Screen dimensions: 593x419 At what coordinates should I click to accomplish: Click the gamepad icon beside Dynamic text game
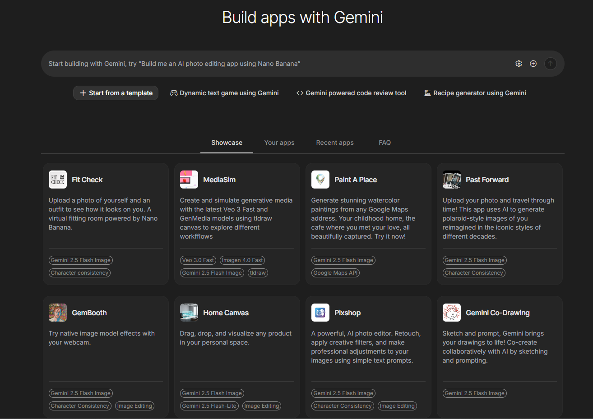[x=174, y=93]
